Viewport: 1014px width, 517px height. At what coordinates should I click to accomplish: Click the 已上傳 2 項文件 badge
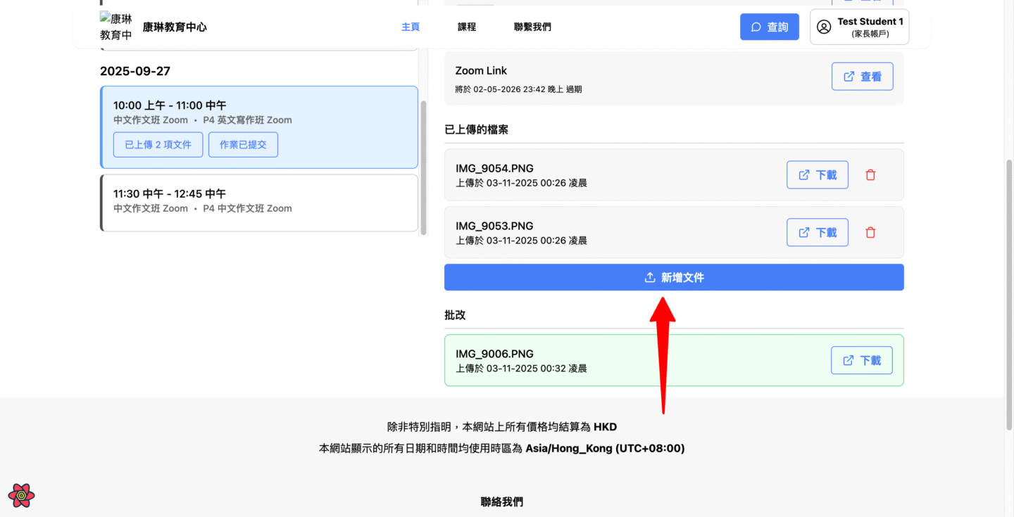(158, 145)
